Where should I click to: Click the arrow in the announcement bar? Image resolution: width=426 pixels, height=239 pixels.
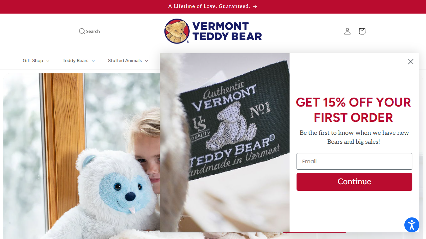[255, 6]
